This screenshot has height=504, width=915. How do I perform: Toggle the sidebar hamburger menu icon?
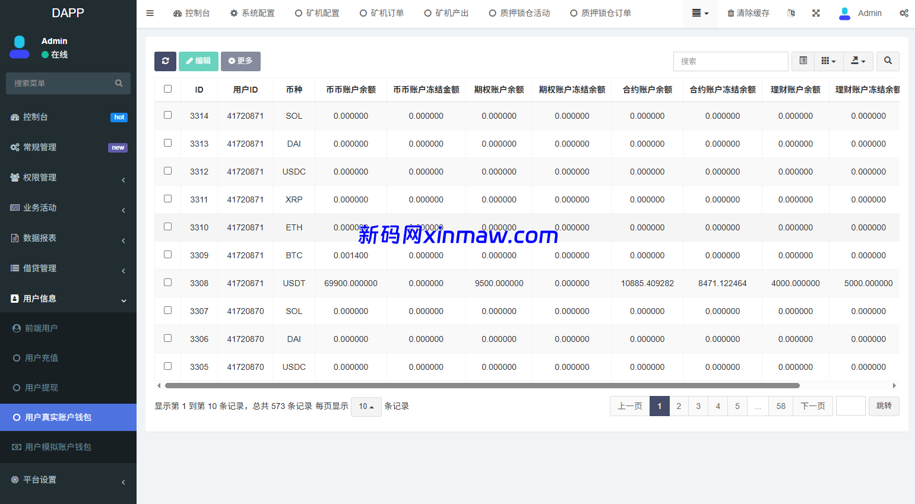(x=150, y=13)
